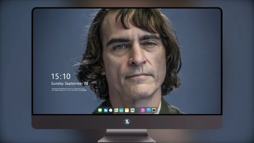Click the day number "28"
Viewport: 254px width, 143px height.
click(86, 83)
